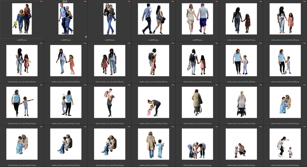The width and height of the screenshot is (307, 167).
Task: Click the PNG badge on Ludi0001.png
Action: [41, 1]
